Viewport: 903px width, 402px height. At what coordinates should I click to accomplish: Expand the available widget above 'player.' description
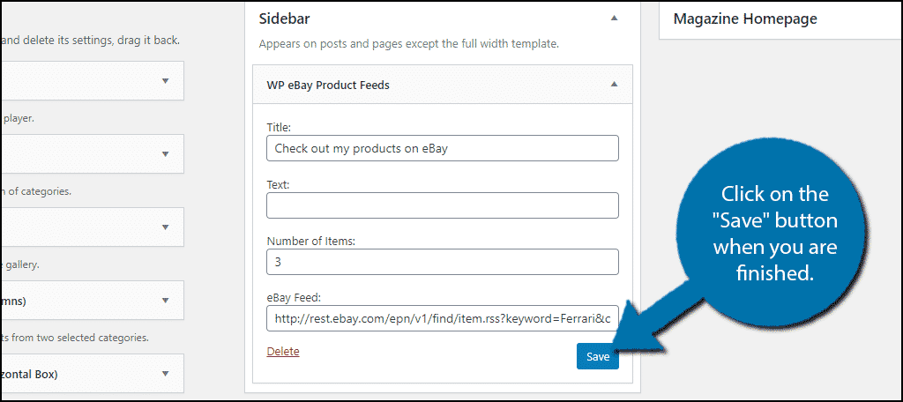click(x=165, y=80)
